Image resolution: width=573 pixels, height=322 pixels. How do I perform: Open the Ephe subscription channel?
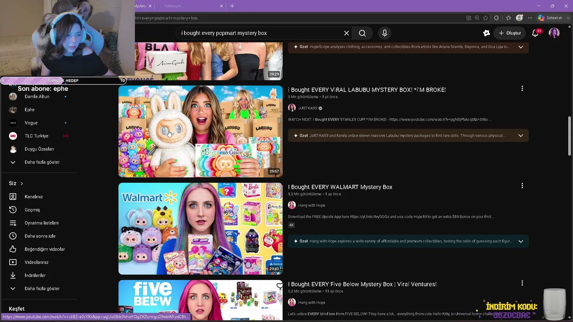pos(30,110)
